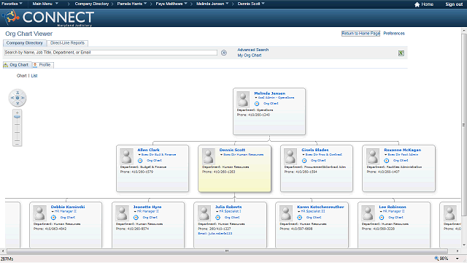
Task: Expand Debbie Kaminski's job title arrow
Action: click(x=53, y=211)
